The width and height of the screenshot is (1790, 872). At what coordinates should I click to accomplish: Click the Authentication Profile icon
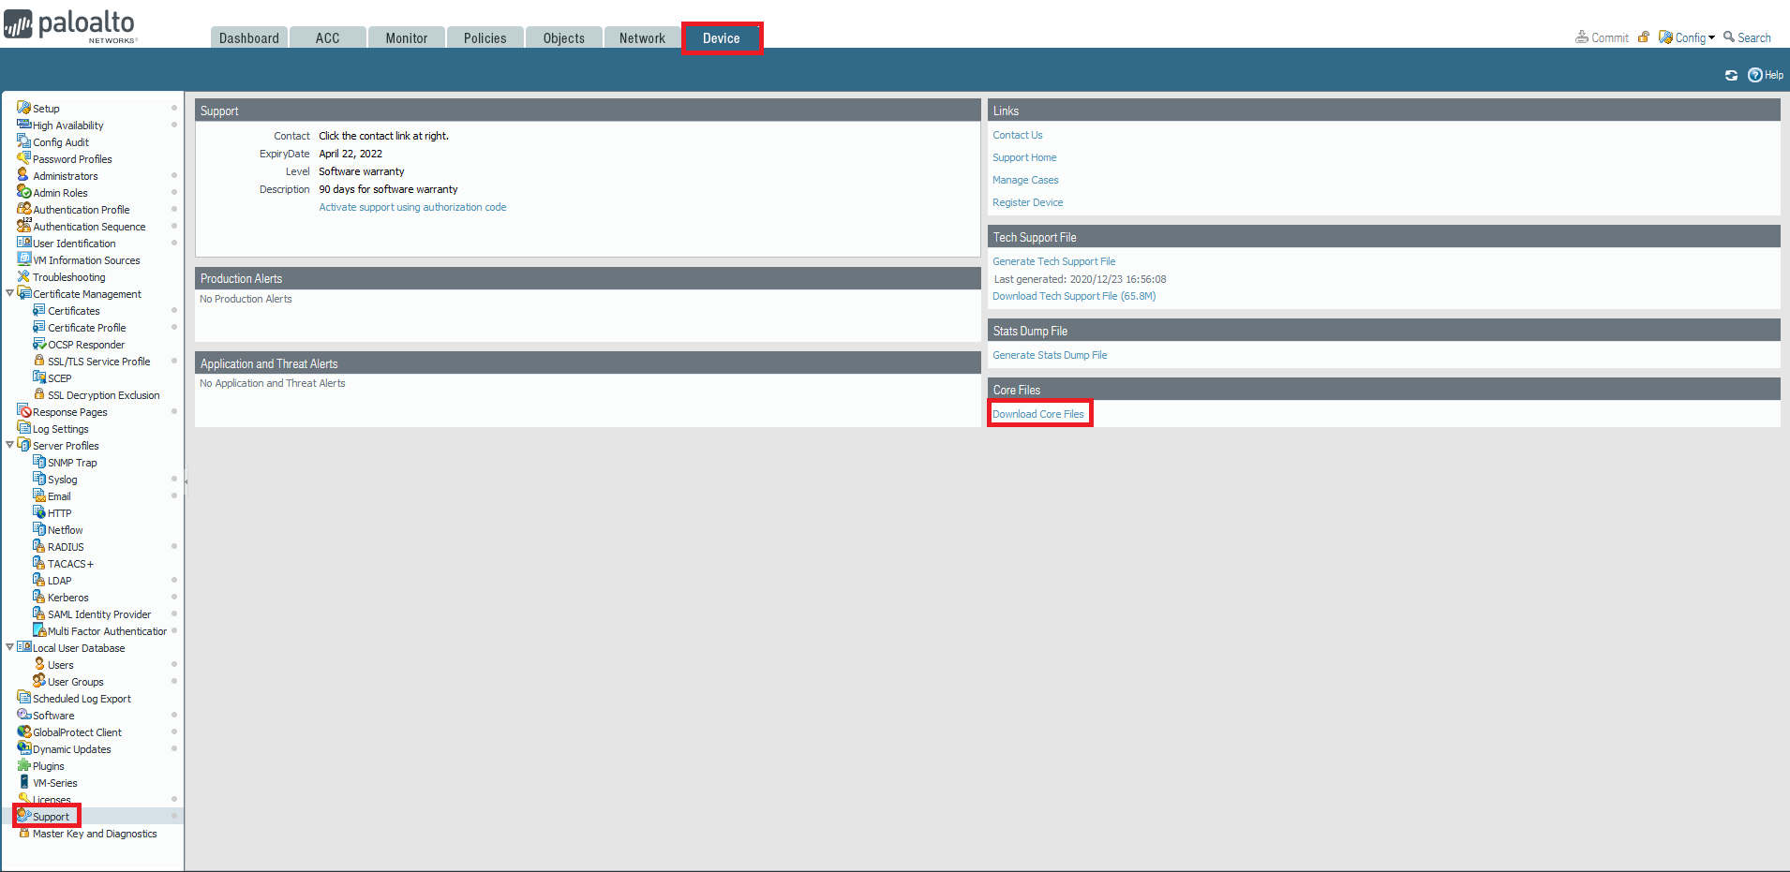(x=23, y=209)
